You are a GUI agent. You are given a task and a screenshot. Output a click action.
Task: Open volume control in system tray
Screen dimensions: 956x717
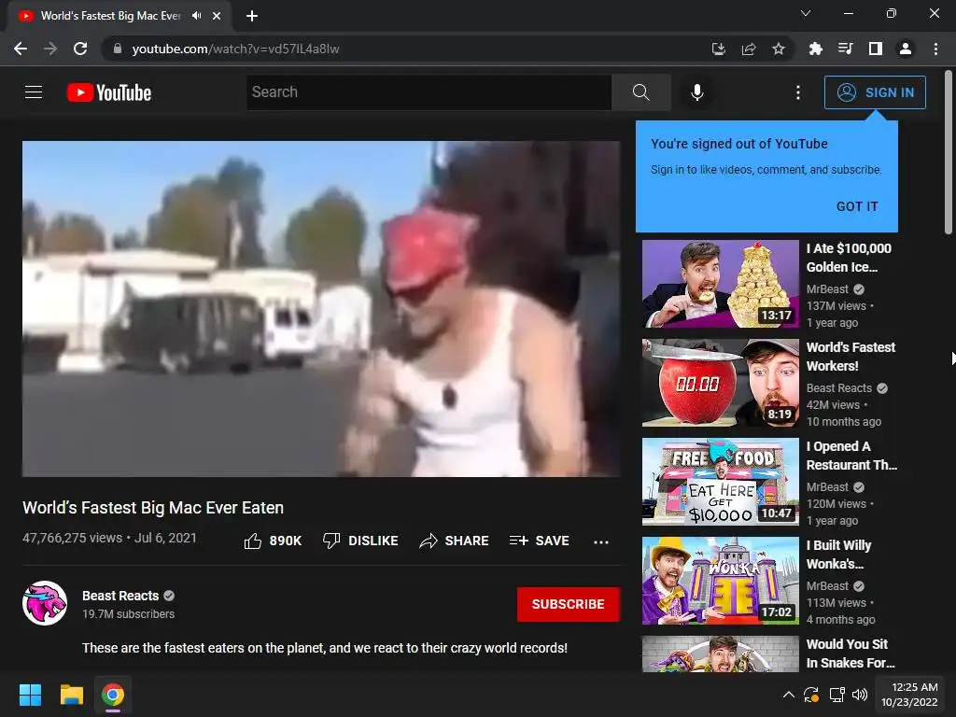tap(860, 695)
